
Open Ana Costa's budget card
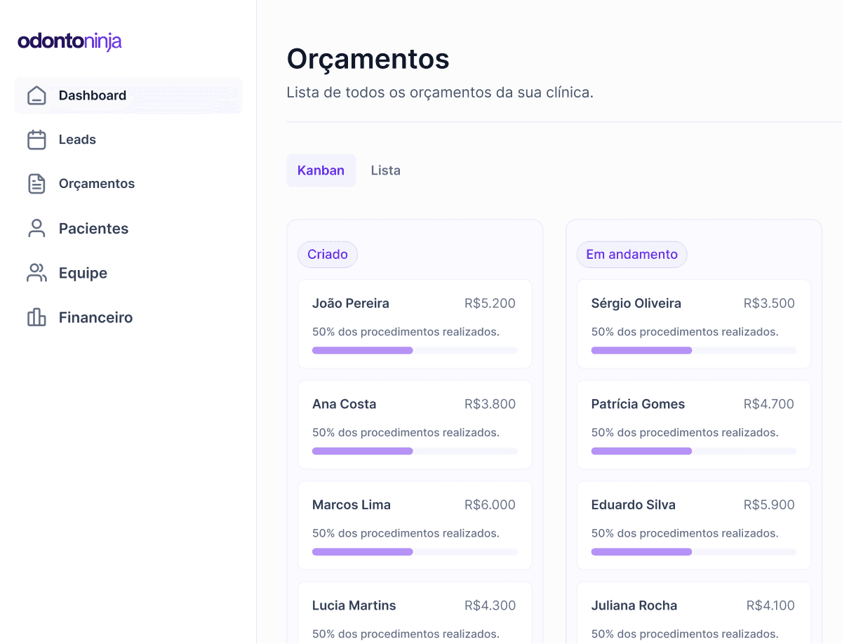click(x=415, y=424)
